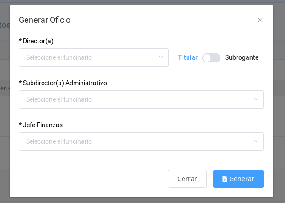Click the Jefe Finanzas chevron arrow
The image size is (285, 203).
click(256, 141)
